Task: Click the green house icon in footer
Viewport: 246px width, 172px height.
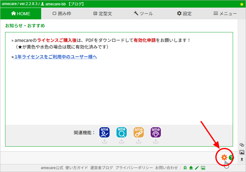Action: click(x=191, y=168)
